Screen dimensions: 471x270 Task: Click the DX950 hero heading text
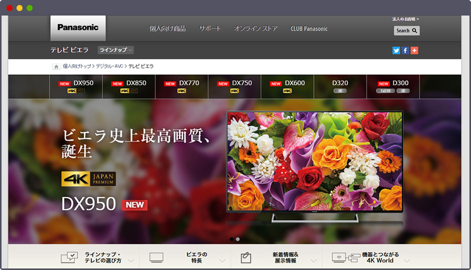coord(89,204)
